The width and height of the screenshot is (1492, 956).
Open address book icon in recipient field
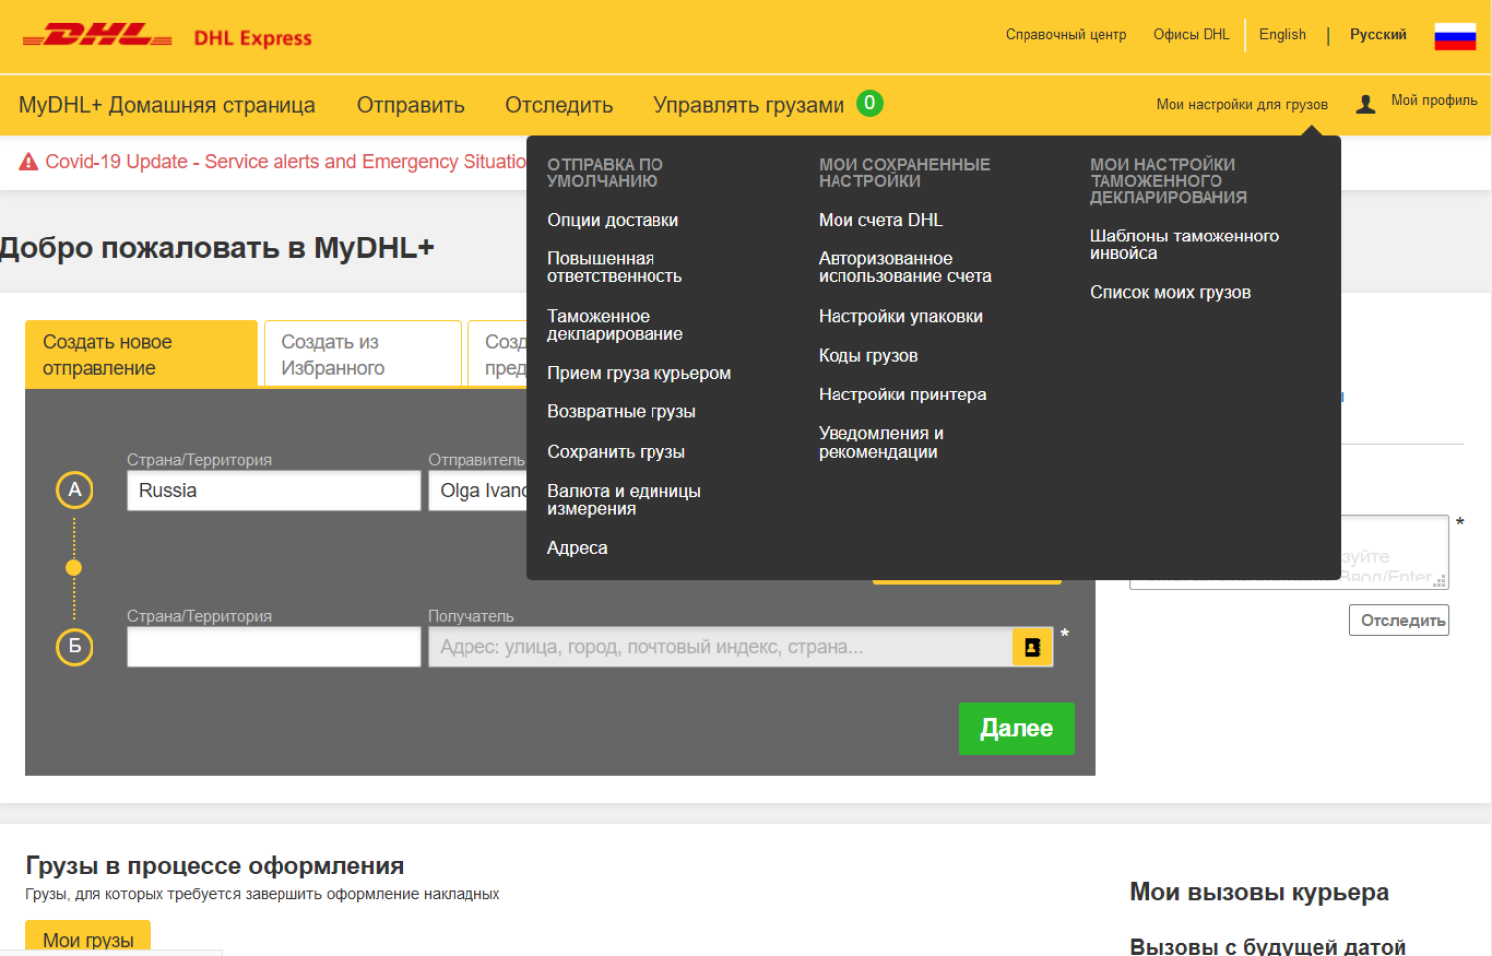[x=1031, y=647]
